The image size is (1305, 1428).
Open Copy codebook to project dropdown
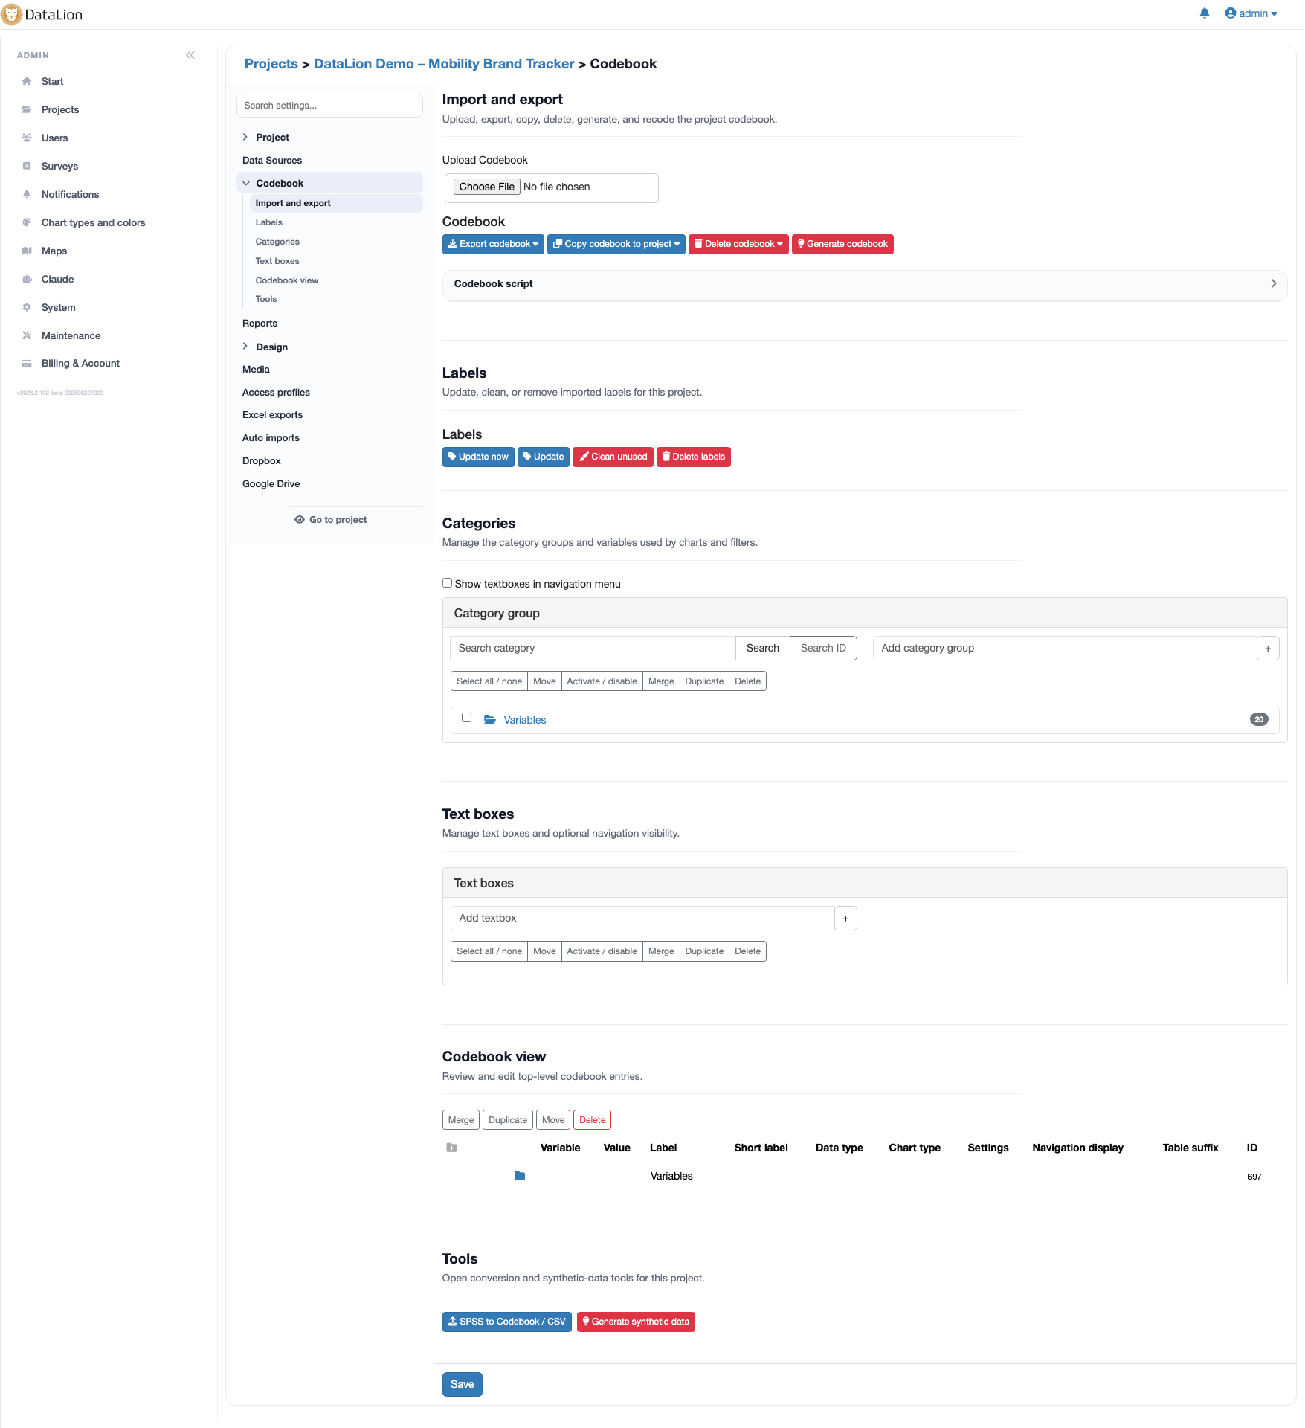pos(616,244)
